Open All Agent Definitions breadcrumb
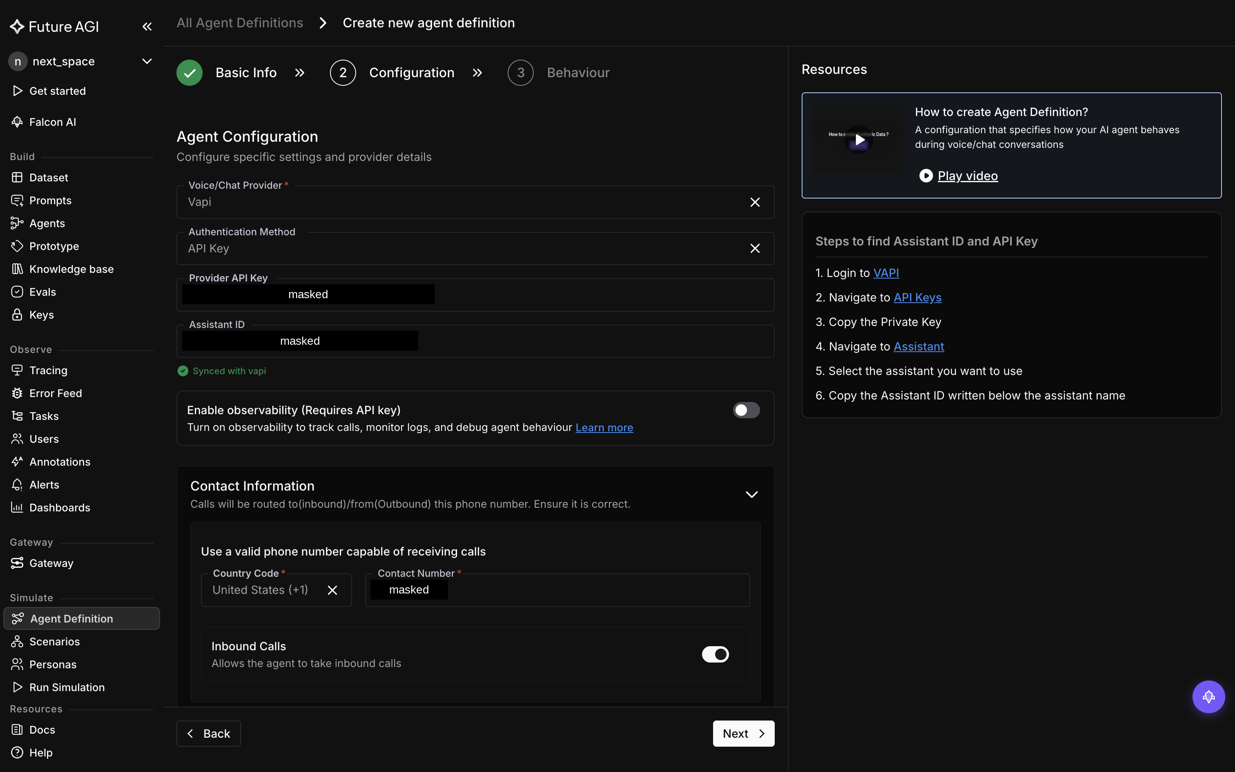Screen dimensions: 1235x772 coord(240,23)
